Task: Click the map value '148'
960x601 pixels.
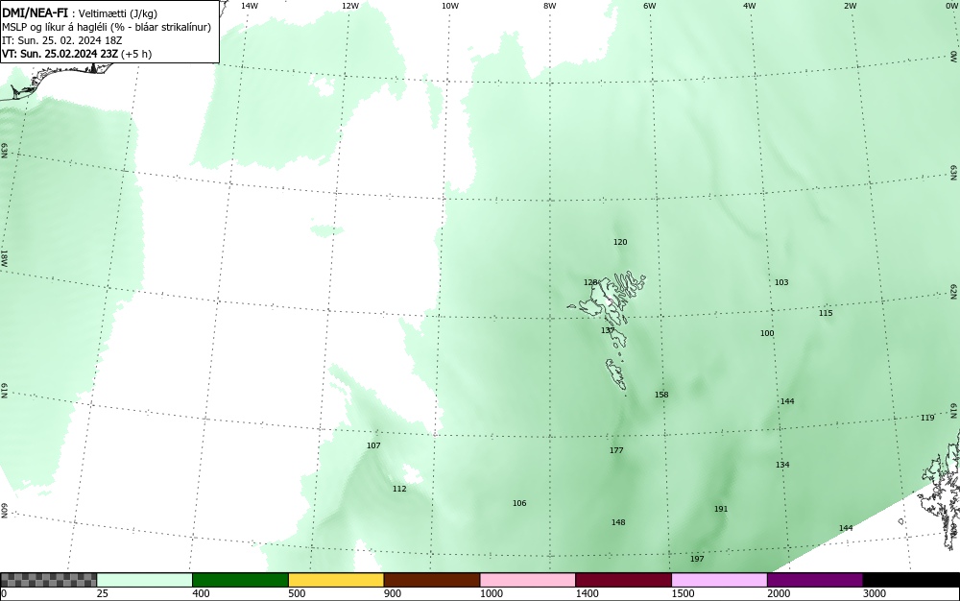Action: pos(617,522)
